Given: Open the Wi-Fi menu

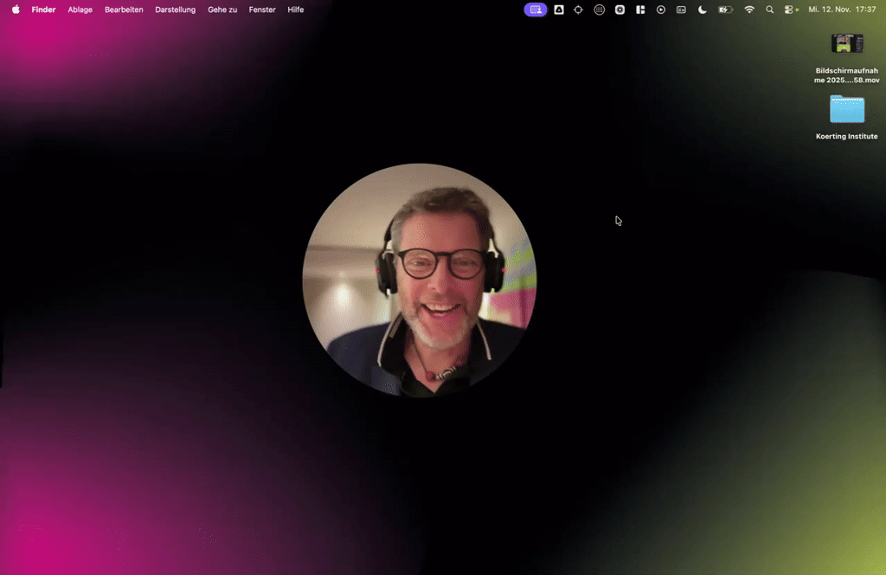Looking at the screenshot, I should [x=749, y=10].
